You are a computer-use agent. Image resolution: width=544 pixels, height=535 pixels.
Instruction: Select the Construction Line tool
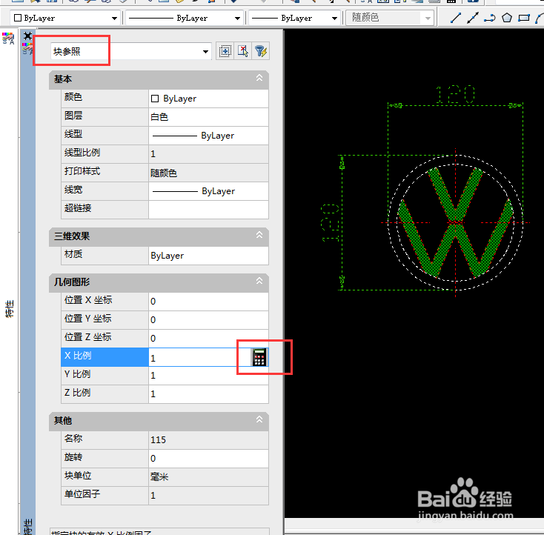click(x=472, y=18)
